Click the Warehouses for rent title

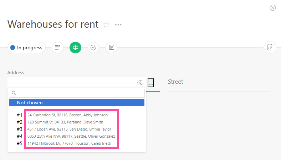coord(53,24)
